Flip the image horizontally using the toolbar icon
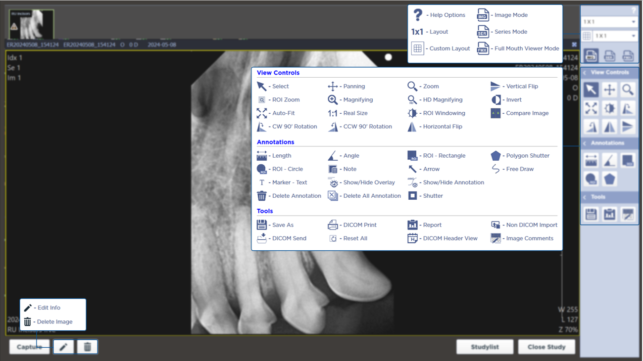Screen dimensions: 643x361 pos(609,127)
